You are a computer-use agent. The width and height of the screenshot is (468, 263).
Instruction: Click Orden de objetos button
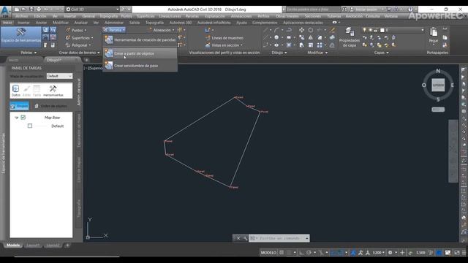(x=50, y=106)
